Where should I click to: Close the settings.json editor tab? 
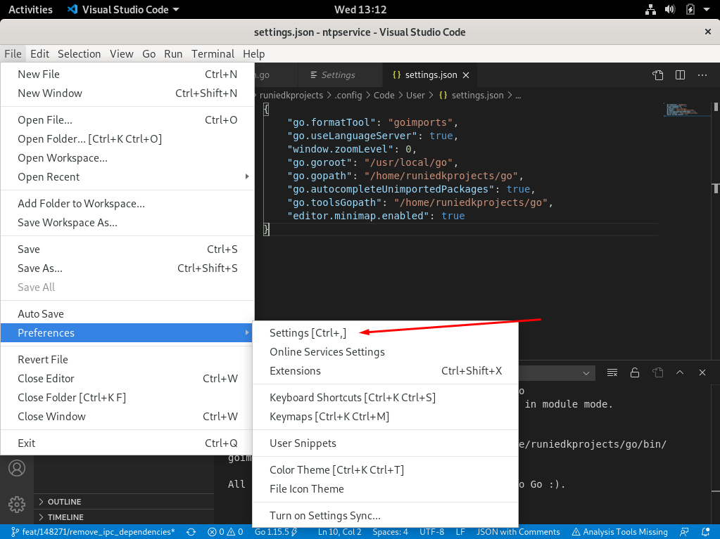(466, 75)
